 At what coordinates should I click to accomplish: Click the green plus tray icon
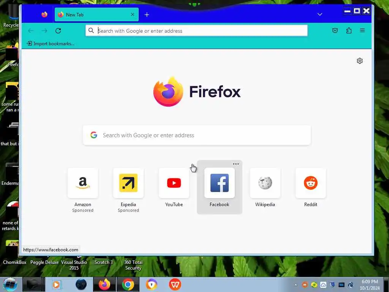click(x=314, y=285)
